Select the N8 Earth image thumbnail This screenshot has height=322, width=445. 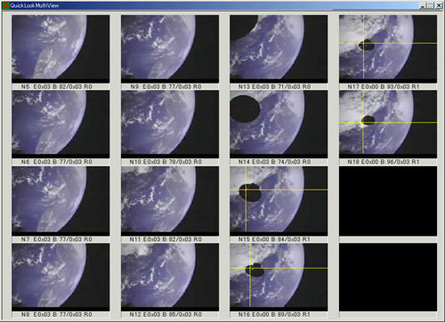(61, 278)
